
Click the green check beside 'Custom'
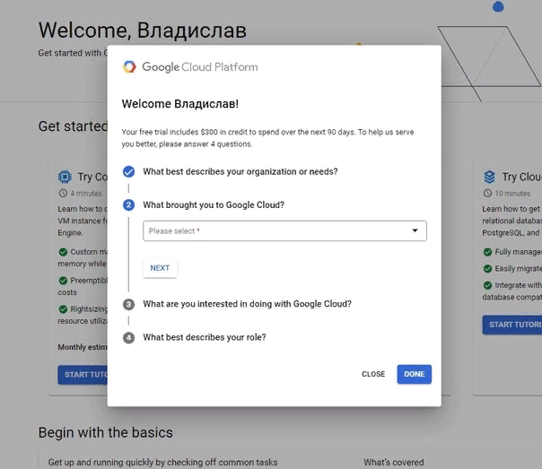click(x=63, y=252)
